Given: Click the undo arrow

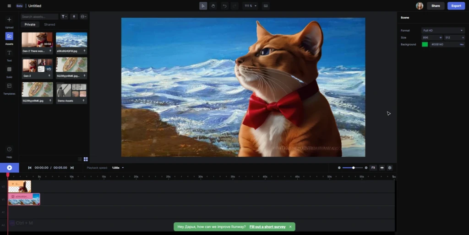Looking at the screenshot, I should pos(224,5).
